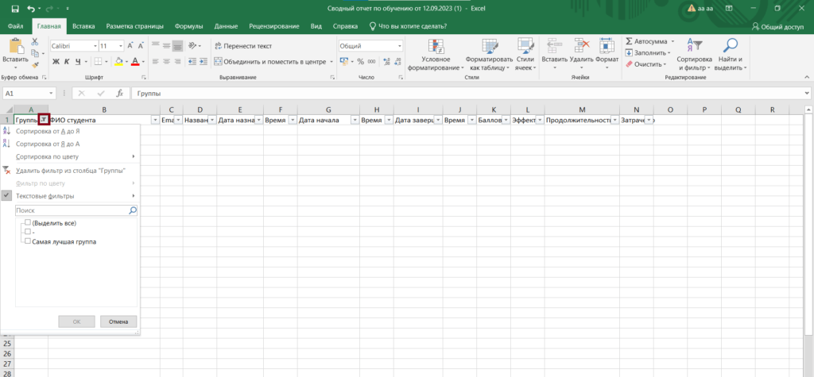Click Отмена in filter menu
The width and height of the screenshot is (814, 377).
(118, 321)
